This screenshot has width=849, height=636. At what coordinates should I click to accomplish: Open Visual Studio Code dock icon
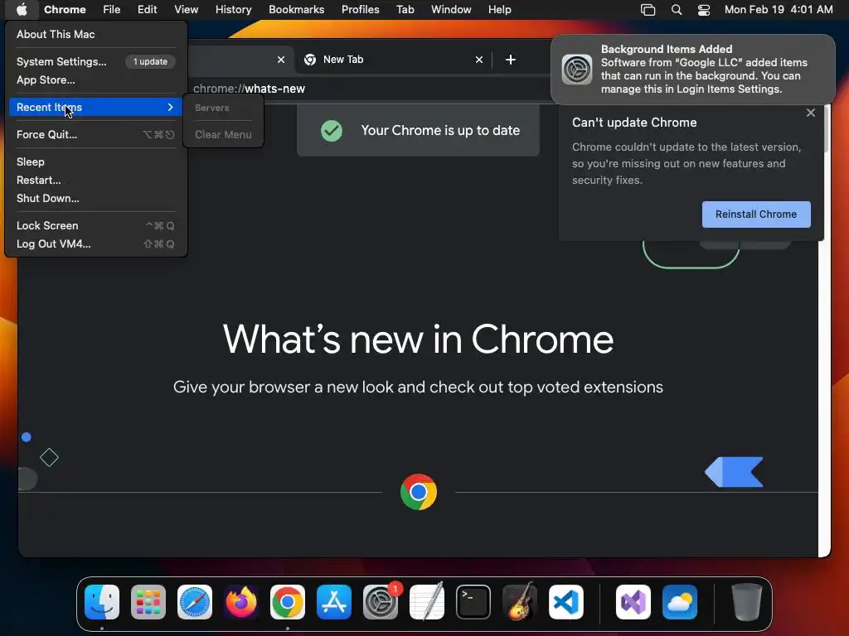566,602
